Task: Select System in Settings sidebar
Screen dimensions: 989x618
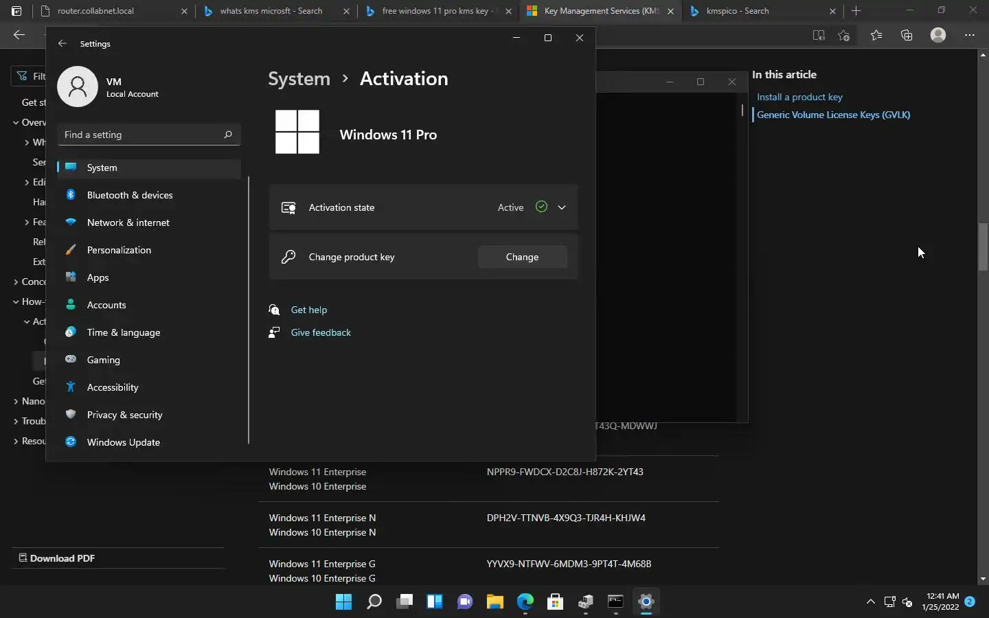Action: tap(150, 168)
